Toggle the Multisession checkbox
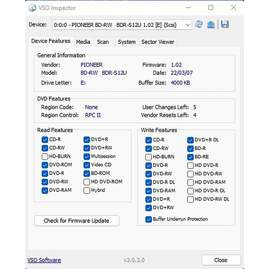The height and width of the screenshot is (269, 269). [x=87, y=156]
